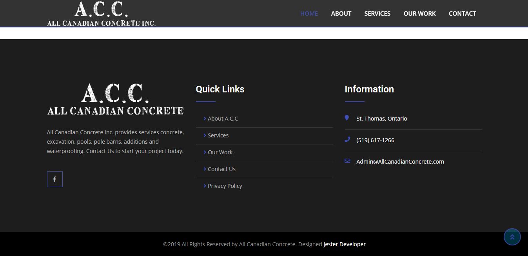Click the Quick Links heading
The height and width of the screenshot is (256, 528).
220,89
